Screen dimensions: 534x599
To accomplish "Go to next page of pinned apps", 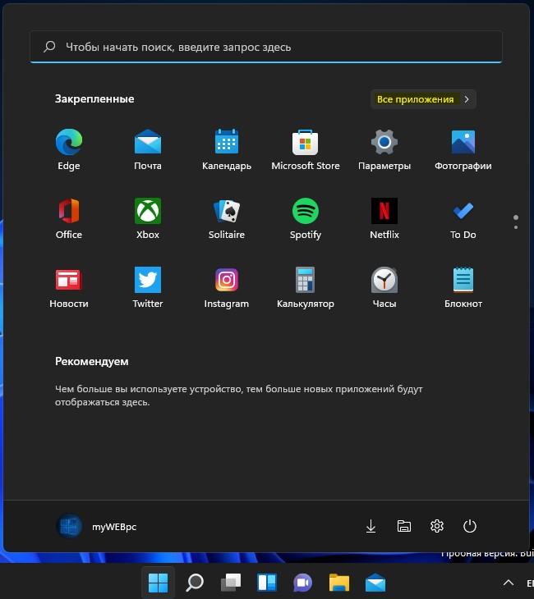I will point(516,227).
